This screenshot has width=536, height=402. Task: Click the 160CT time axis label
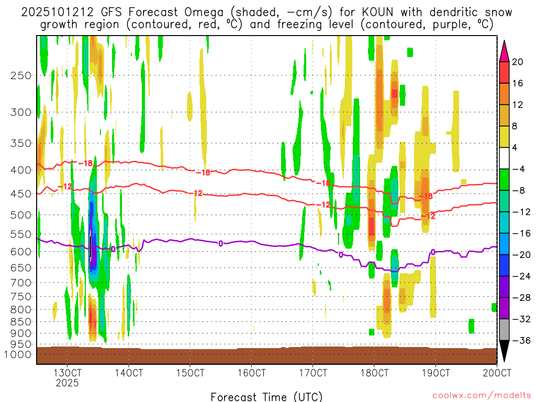252,372
